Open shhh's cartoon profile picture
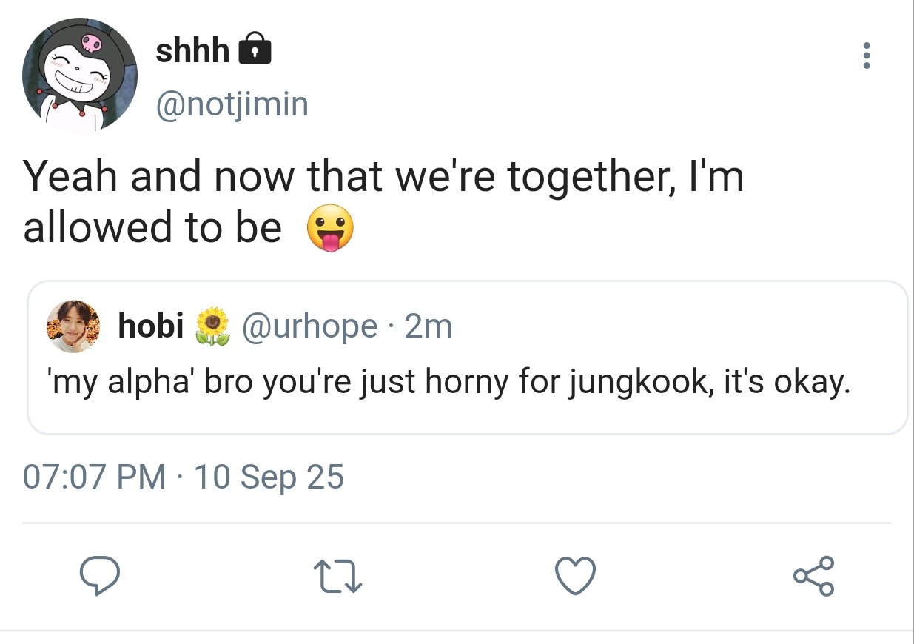Screen dimensions: 914x644 [x=80, y=76]
